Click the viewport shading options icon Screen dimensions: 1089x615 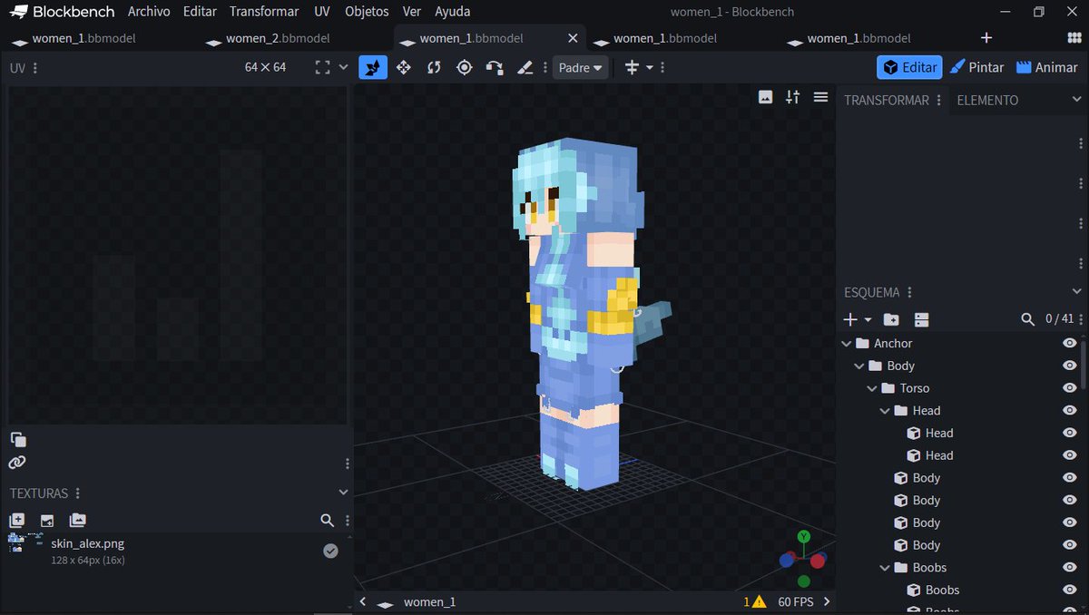click(x=792, y=97)
